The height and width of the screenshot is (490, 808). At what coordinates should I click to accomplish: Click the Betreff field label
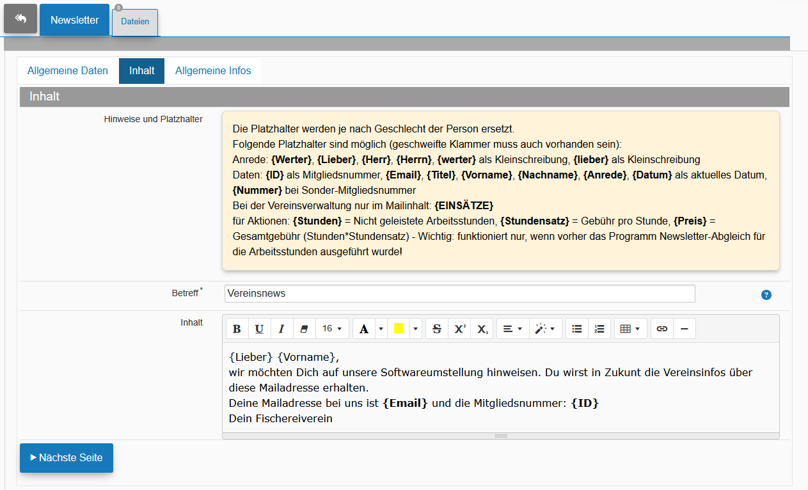coord(186,293)
